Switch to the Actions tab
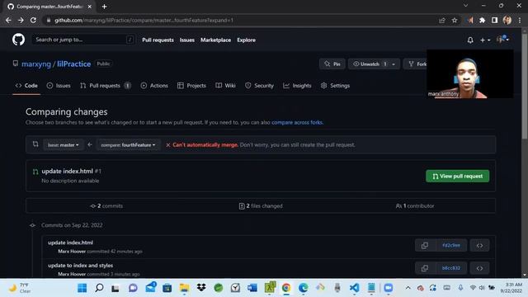Viewport: 528px width, 297px height. [154, 86]
